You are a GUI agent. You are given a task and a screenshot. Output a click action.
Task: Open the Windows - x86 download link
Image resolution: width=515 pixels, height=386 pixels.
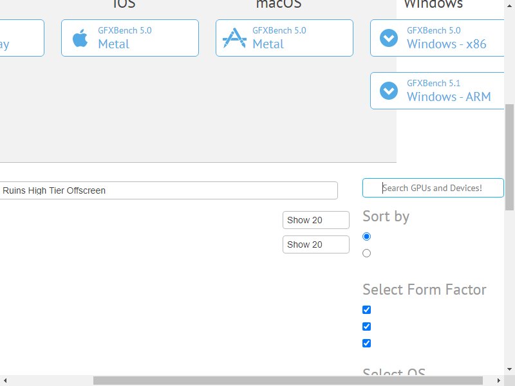click(x=437, y=38)
